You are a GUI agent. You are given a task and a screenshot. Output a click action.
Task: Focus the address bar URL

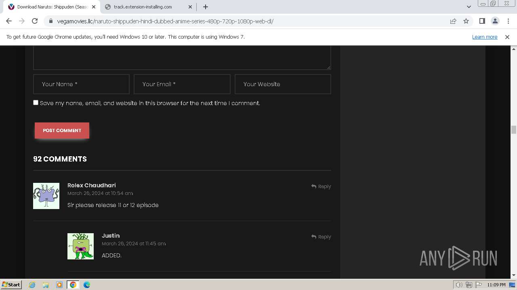click(165, 21)
